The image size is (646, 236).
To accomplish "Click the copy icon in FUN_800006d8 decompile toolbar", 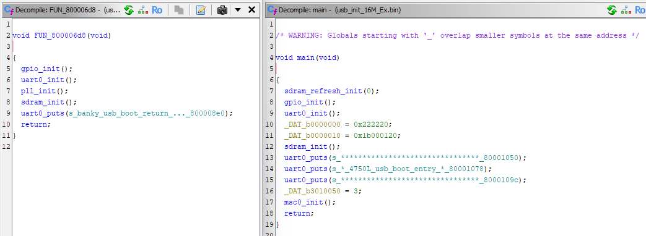I will [179, 10].
